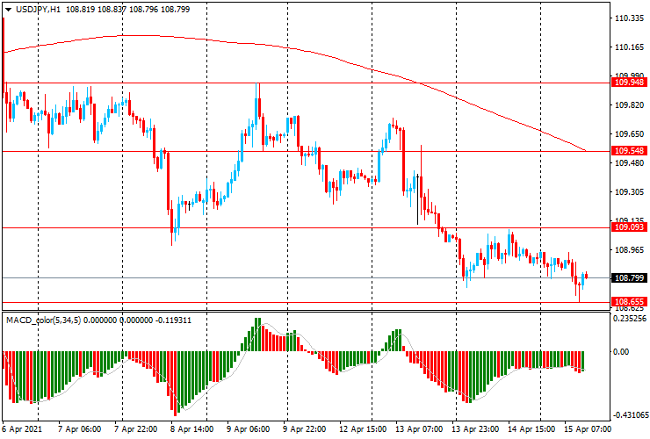650x439 pixels.
Task: Click the 109.650 price scale value
Action: point(629,134)
